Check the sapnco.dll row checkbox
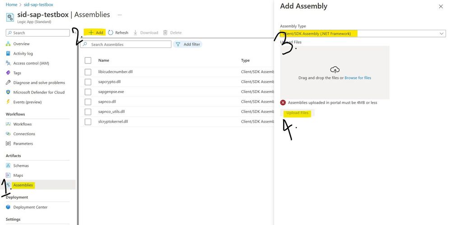Screen dimensions: 451x225 tap(88, 102)
